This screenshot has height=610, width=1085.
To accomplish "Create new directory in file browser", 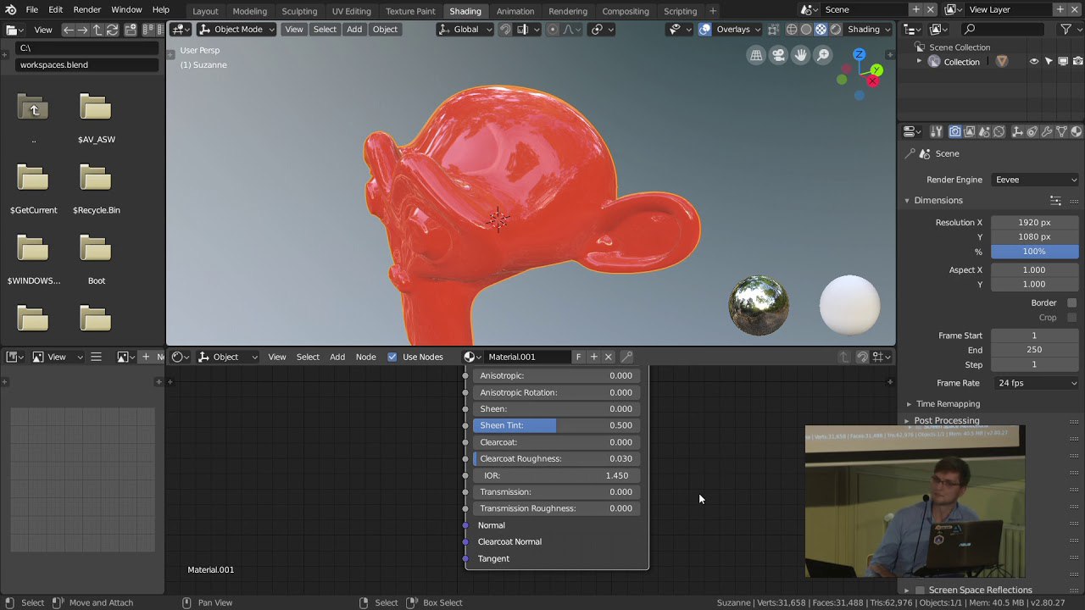I will pos(131,29).
